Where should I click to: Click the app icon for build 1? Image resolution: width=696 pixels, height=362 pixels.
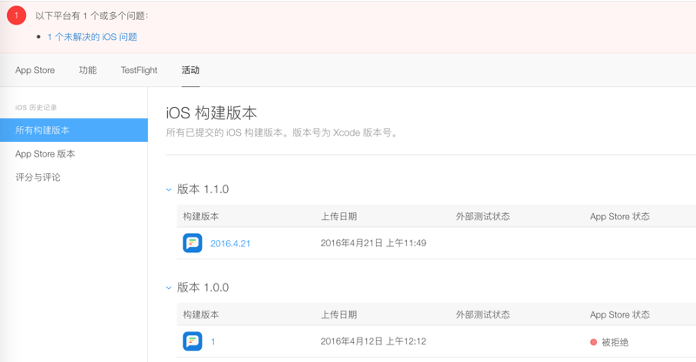pos(192,341)
